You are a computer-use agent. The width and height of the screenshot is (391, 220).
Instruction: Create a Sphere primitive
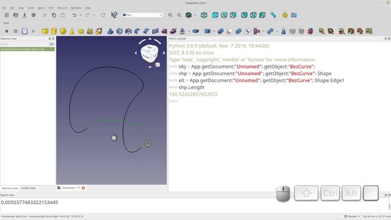click(63, 31)
